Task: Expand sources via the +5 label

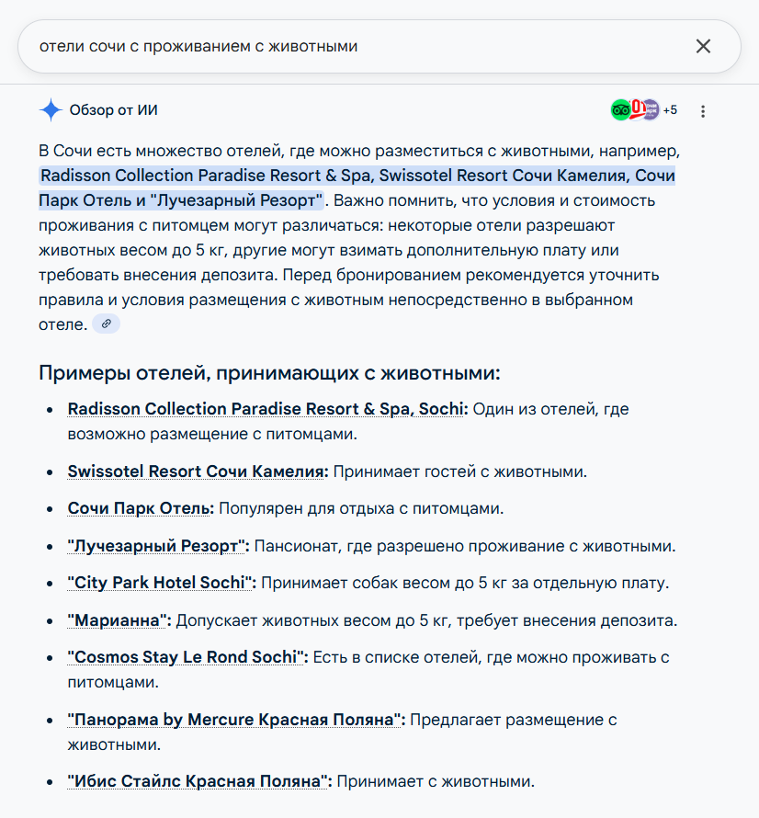Action: (x=671, y=109)
